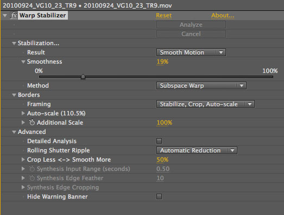Click the Synthesis Input Range stopwatch icon
This screenshot has width=284, height=215.
point(32,169)
